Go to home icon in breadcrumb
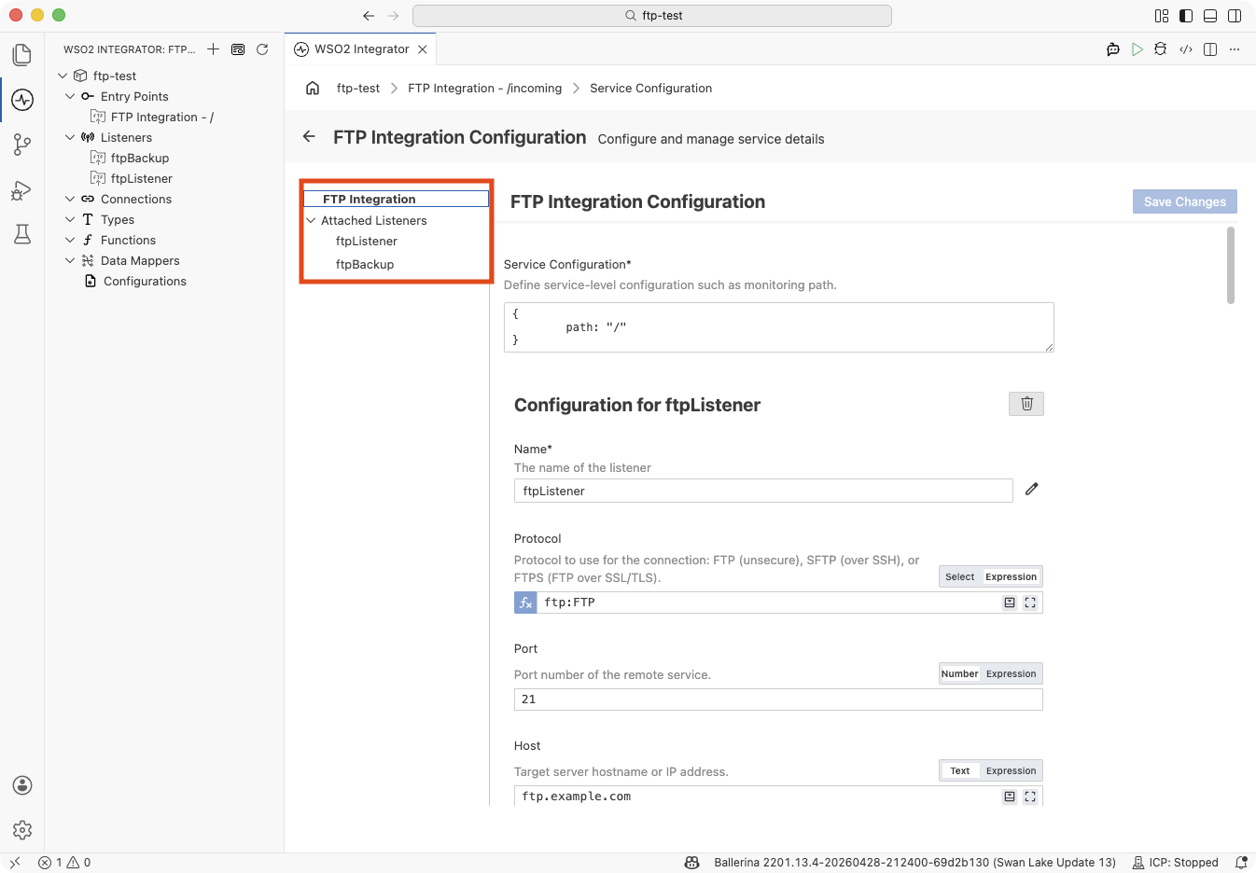This screenshot has width=1256, height=873. point(313,88)
